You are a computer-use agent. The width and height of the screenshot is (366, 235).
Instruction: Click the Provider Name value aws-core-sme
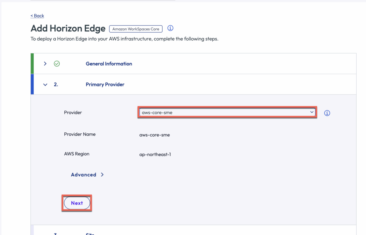(154, 135)
